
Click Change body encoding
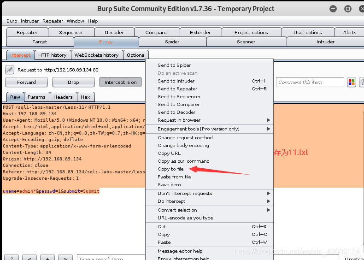click(209, 146)
